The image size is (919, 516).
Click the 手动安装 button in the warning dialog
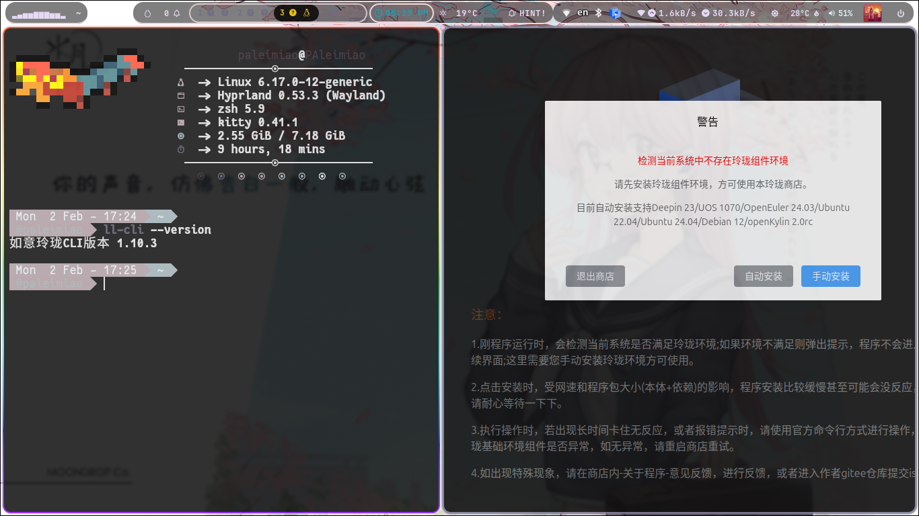pyautogui.click(x=831, y=276)
